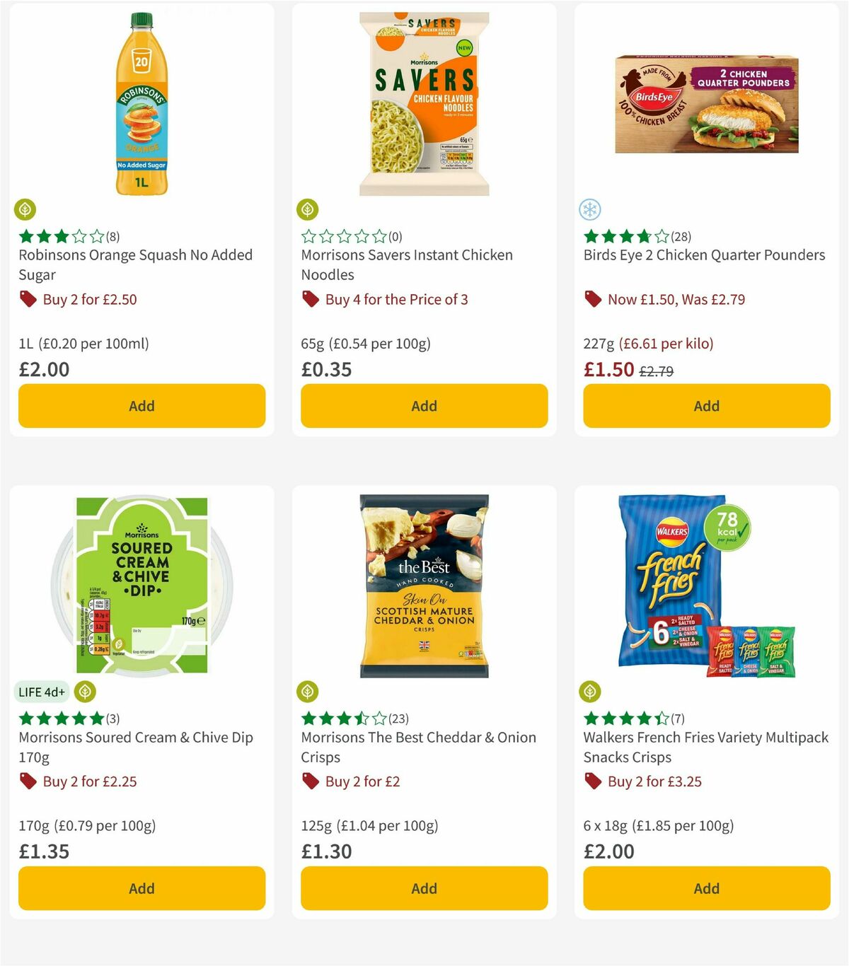Click the leaf icon on Robinsons Orange Squash

[25, 209]
